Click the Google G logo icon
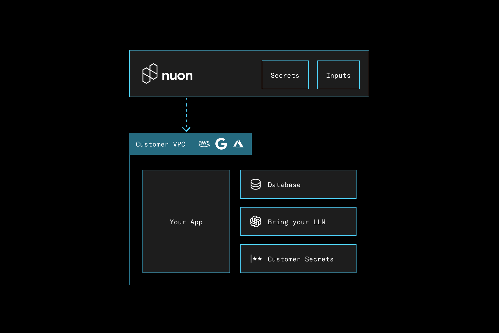 click(221, 144)
